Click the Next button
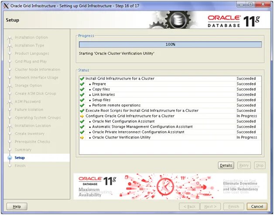Image resolution: width=274 pixels, height=215 pixels. click(210, 206)
